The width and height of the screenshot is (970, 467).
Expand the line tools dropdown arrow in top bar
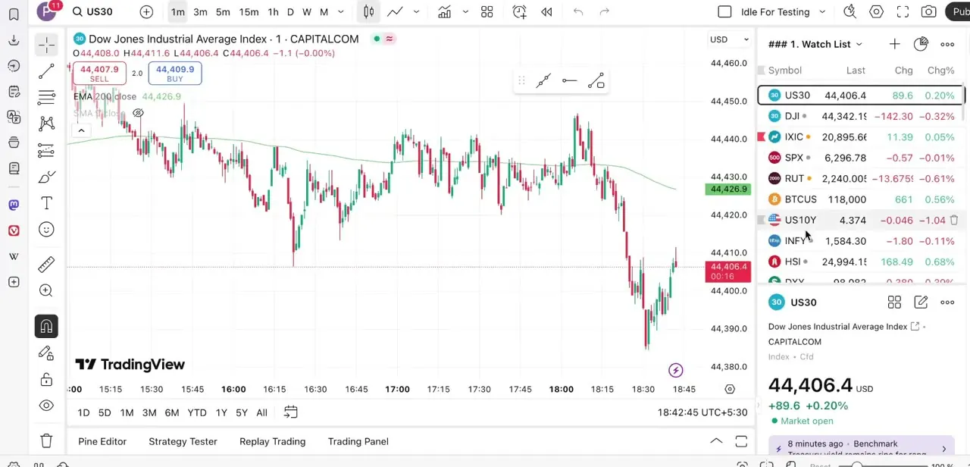pos(416,11)
